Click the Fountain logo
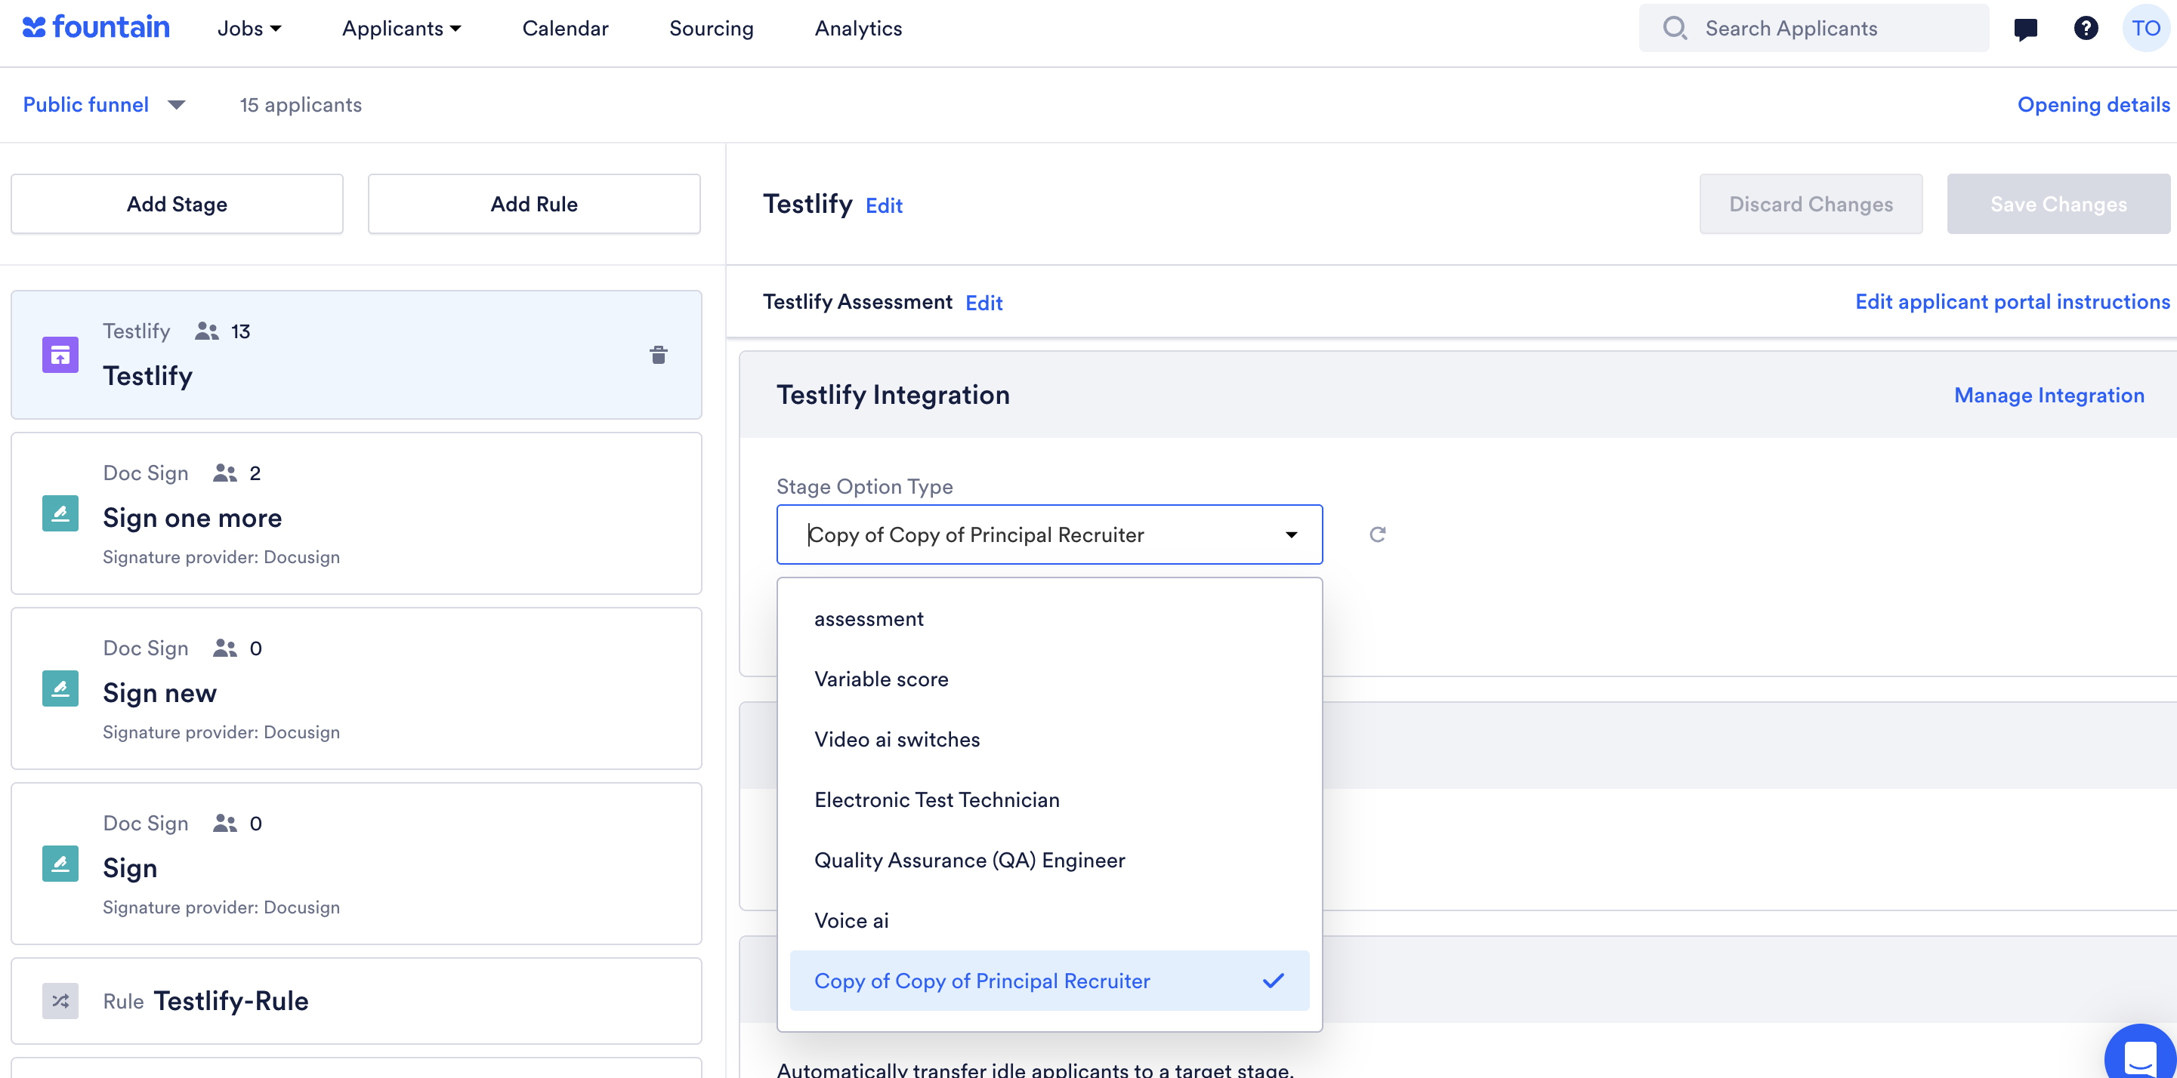Screen dimensions: 2177x1078 pos(95,27)
